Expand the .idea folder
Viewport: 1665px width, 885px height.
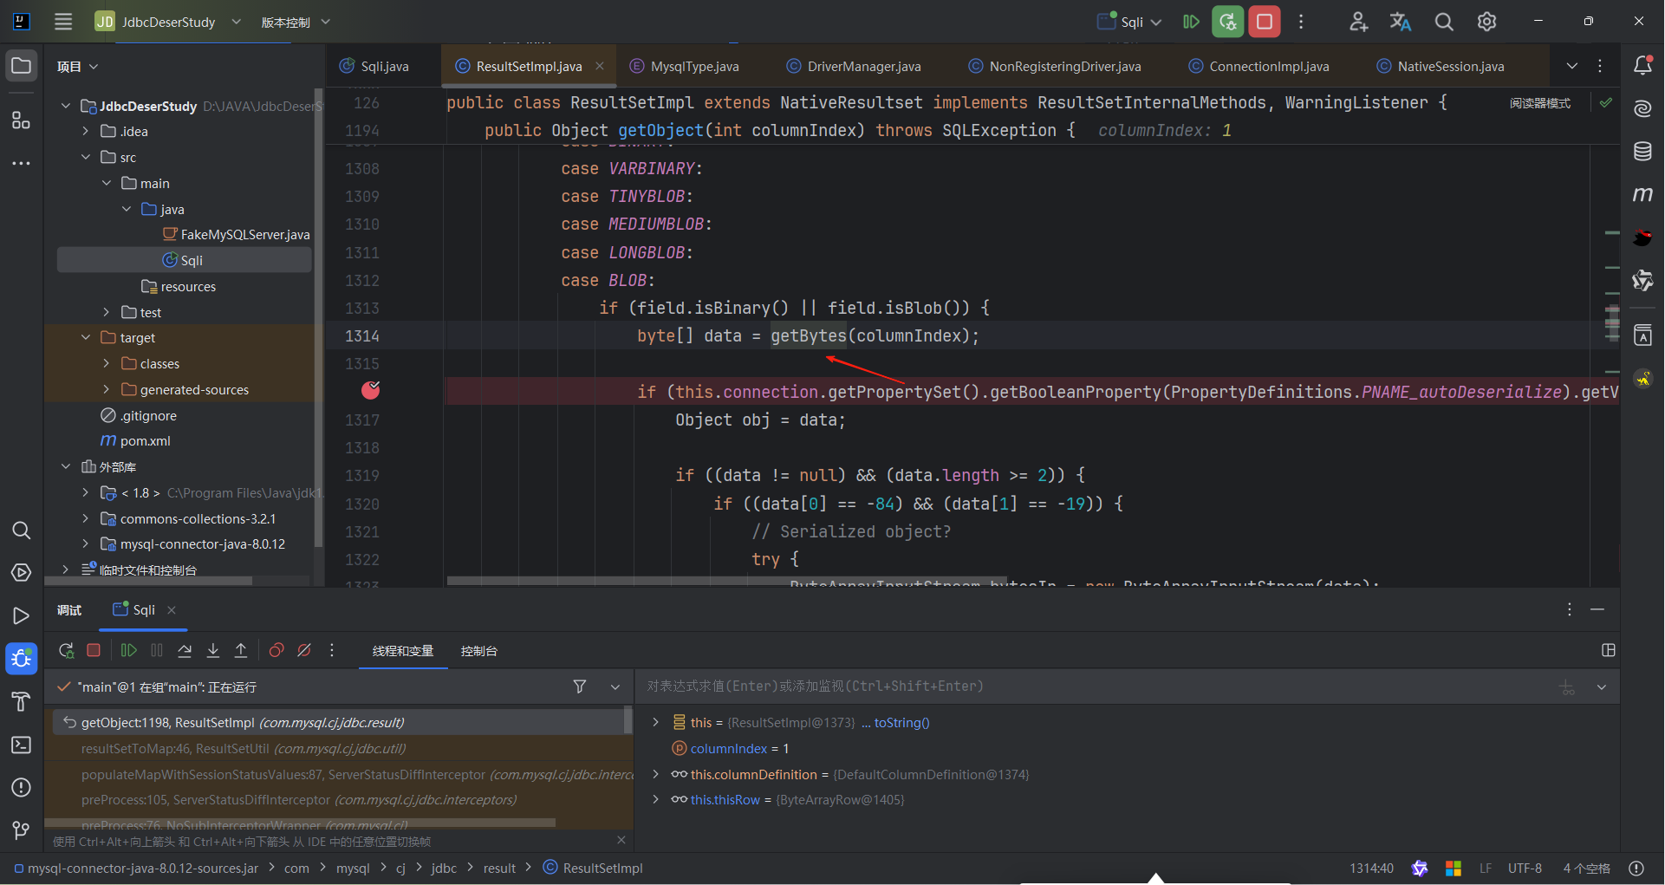point(86,132)
